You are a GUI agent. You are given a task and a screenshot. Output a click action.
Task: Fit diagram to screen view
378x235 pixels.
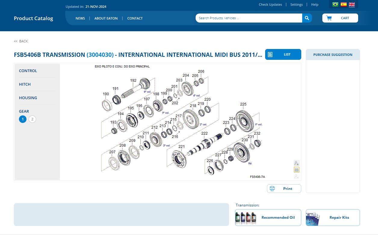click(296, 169)
